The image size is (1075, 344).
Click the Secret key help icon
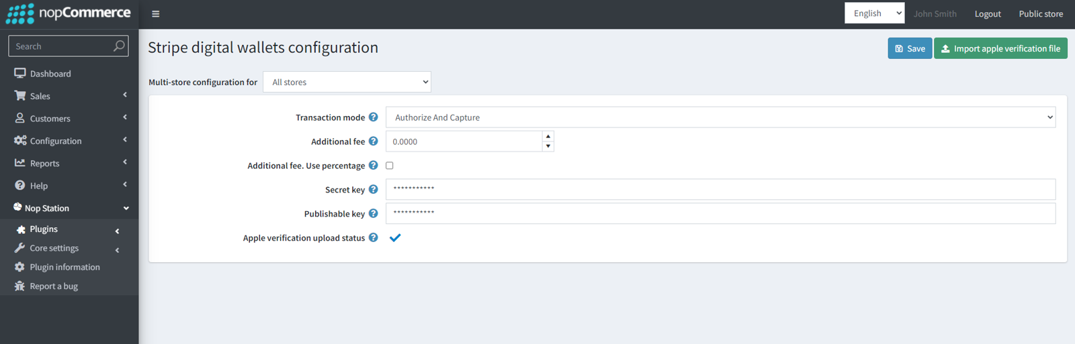373,190
